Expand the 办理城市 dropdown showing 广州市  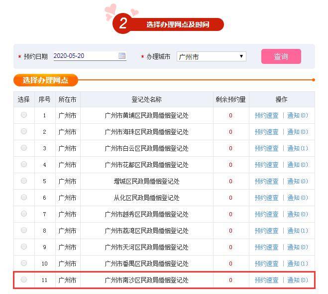pyautogui.click(x=211, y=56)
